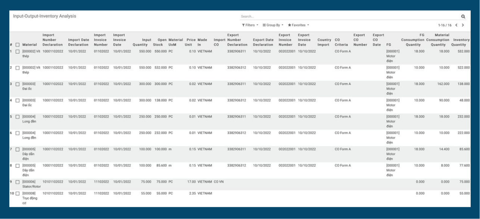This screenshot has height=219, width=480.
Task: Sort by Inventory Quantity column header
Action: (460, 42)
